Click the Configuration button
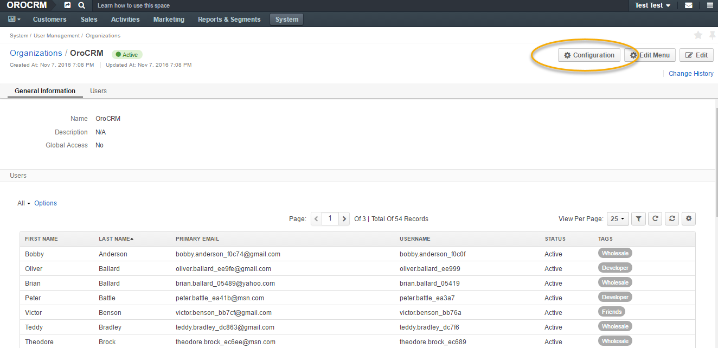The image size is (718, 348). click(589, 55)
